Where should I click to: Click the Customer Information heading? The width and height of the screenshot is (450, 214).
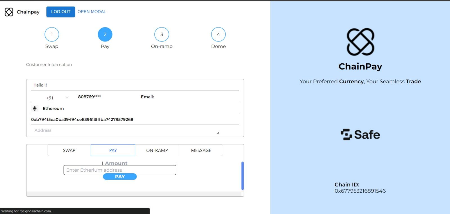[x=49, y=65]
